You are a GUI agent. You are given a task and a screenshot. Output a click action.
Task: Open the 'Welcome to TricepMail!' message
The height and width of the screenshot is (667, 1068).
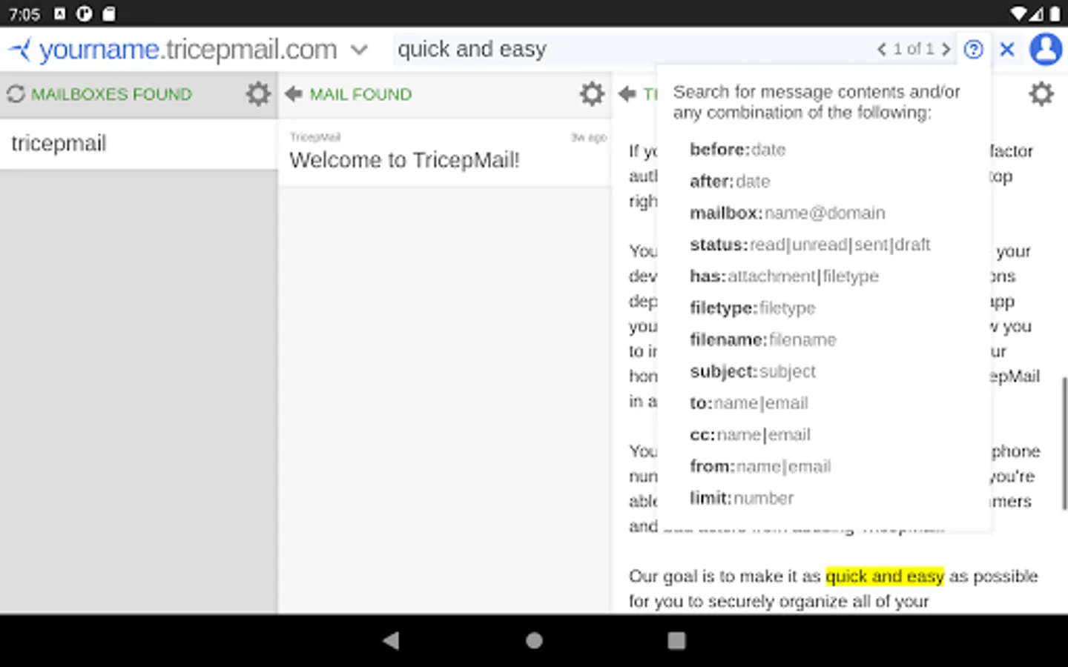pos(444,153)
